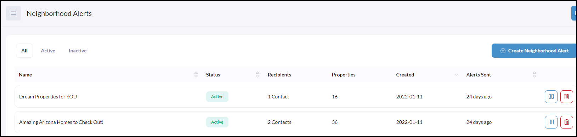Image resolution: width=577 pixels, height=137 pixels.
Task: Open the hamburger menu icon
Action: [13, 13]
